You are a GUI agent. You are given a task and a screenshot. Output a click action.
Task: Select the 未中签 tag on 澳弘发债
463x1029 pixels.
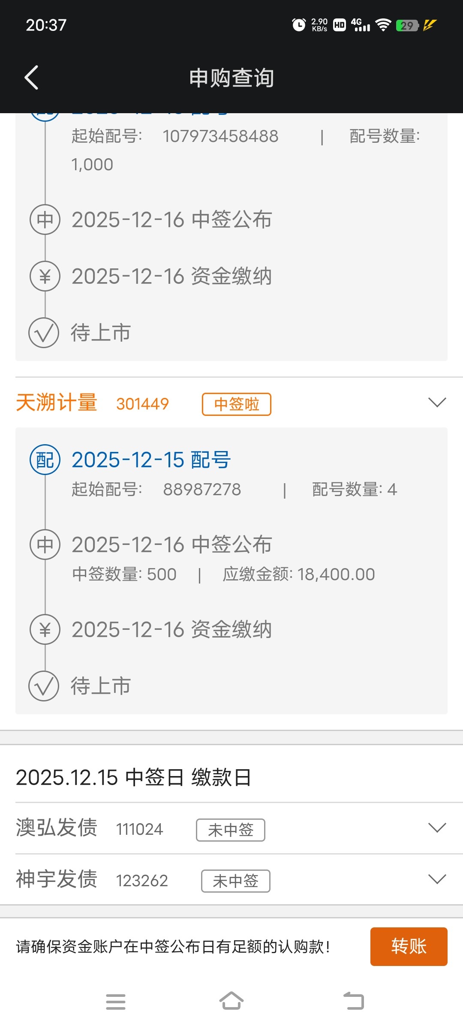[231, 830]
